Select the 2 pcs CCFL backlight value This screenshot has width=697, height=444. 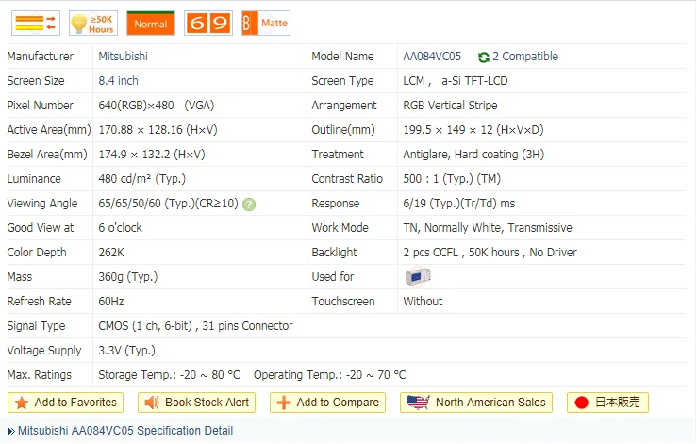[490, 252]
